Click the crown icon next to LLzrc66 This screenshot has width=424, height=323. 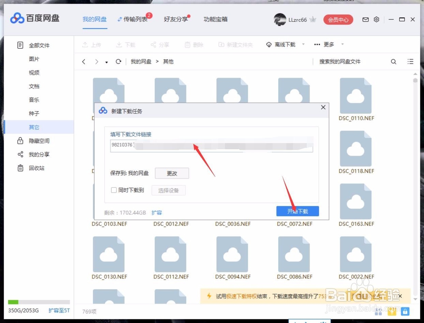[x=313, y=19]
